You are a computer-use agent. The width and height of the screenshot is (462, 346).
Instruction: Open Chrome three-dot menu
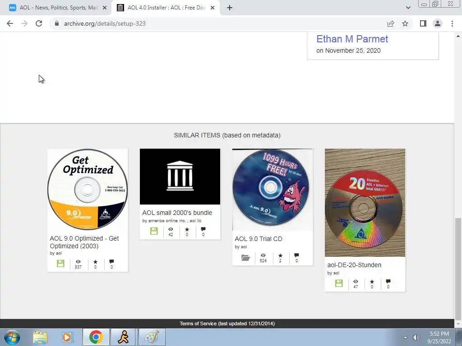pyautogui.click(x=452, y=23)
